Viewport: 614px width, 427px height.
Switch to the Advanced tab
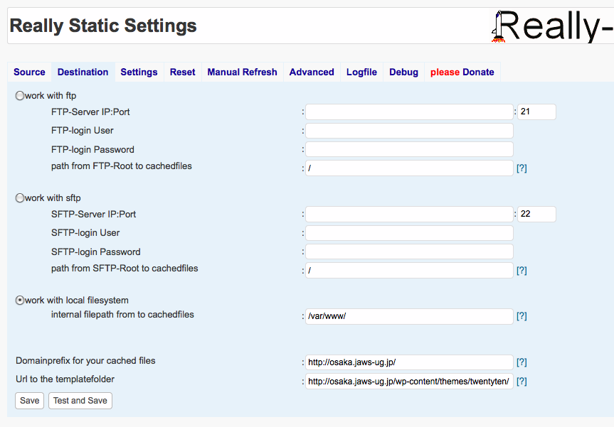coord(312,72)
